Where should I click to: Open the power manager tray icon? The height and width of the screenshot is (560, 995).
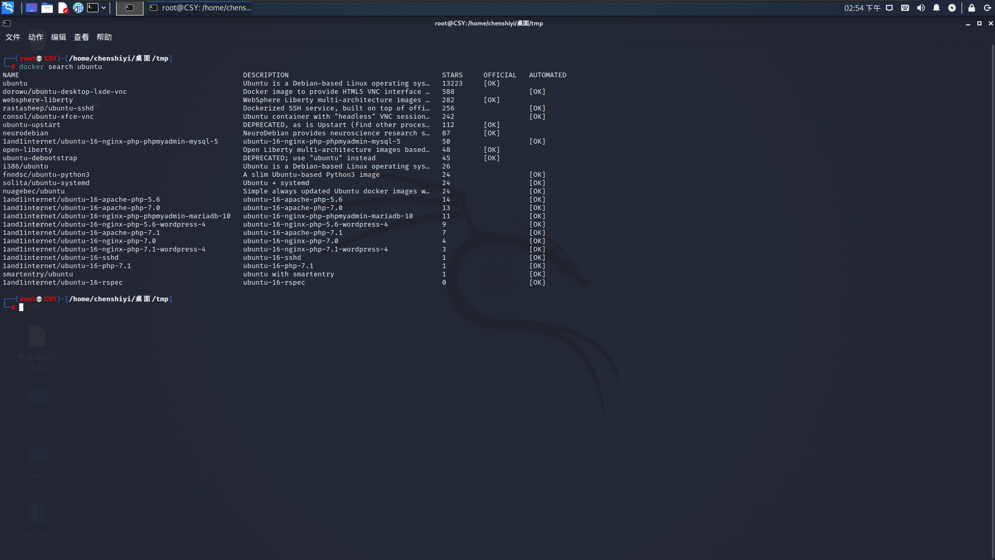click(x=952, y=8)
